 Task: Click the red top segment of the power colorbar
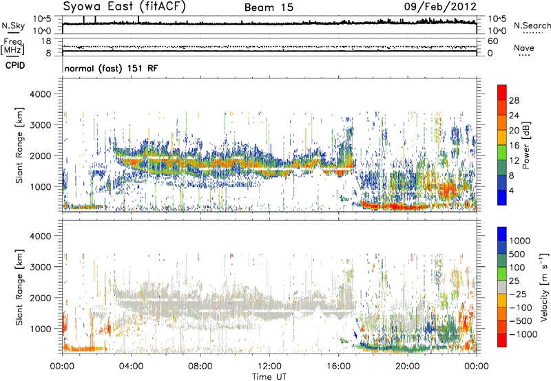coord(502,92)
